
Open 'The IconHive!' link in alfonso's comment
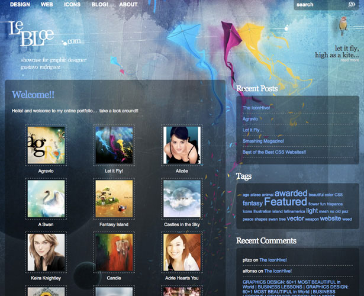click(x=278, y=271)
